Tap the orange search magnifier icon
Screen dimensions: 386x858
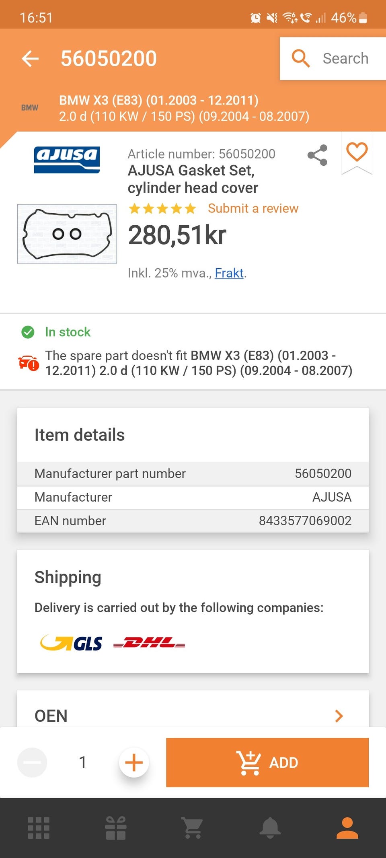pos(300,58)
